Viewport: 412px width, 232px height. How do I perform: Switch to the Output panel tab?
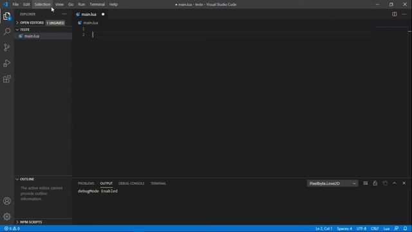(x=106, y=183)
